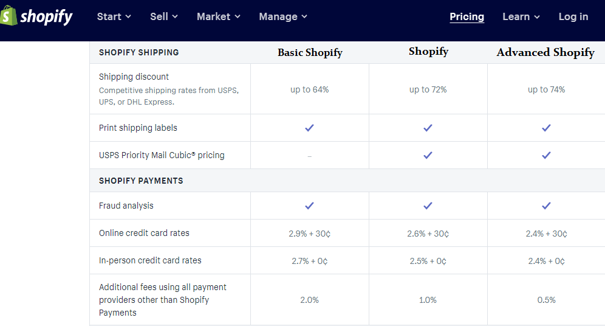Click Shopify plan checkmark for Fraud analysis
The height and width of the screenshot is (326, 605).
[428, 206]
